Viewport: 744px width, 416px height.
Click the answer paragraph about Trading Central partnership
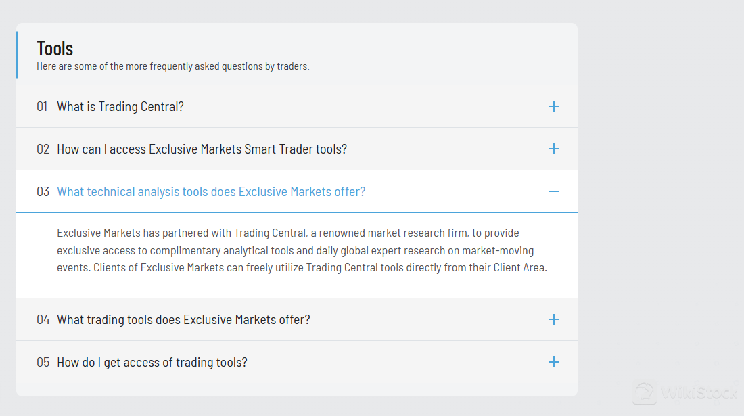(x=302, y=250)
